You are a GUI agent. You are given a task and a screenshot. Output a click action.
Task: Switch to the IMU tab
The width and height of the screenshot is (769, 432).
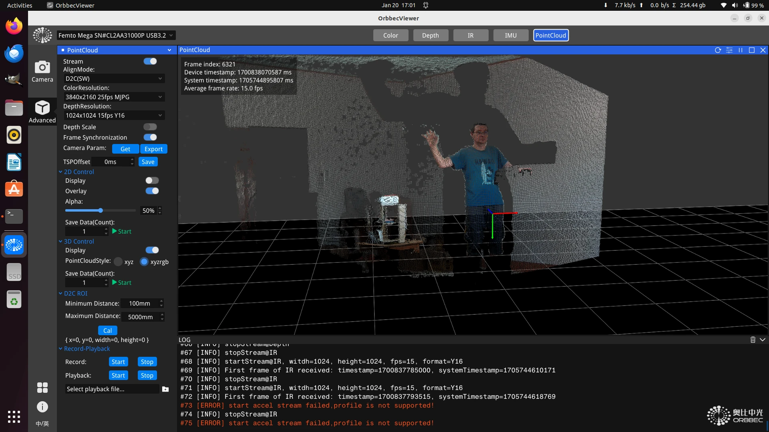pyautogui.click(x=511, y=35)
